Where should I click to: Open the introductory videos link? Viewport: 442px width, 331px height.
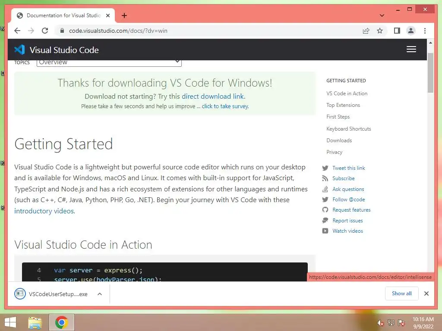(x=44, y=211)
